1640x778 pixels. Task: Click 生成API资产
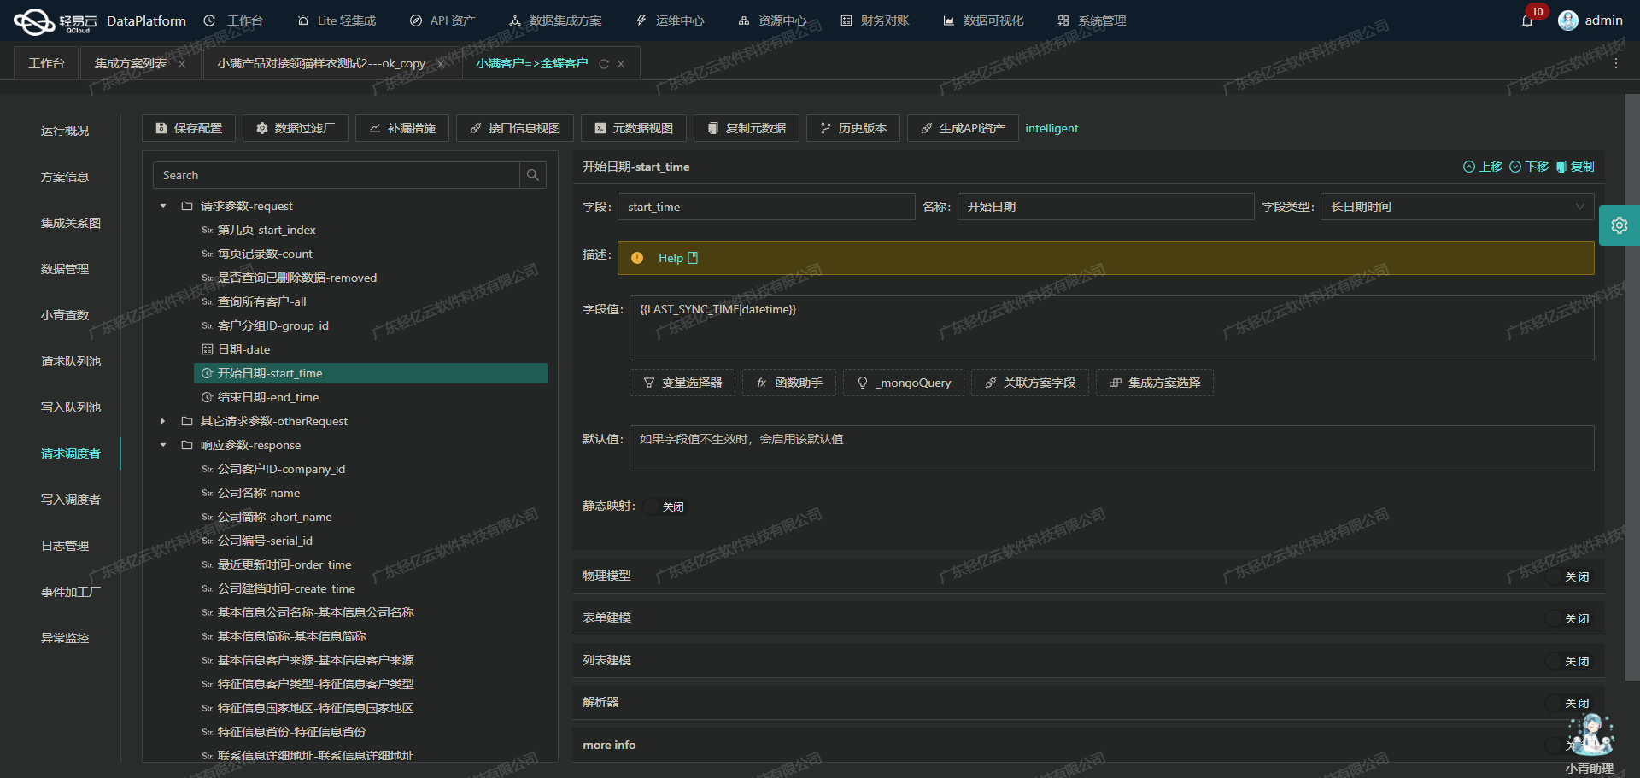pyautogui.click(x=963, y=128)
